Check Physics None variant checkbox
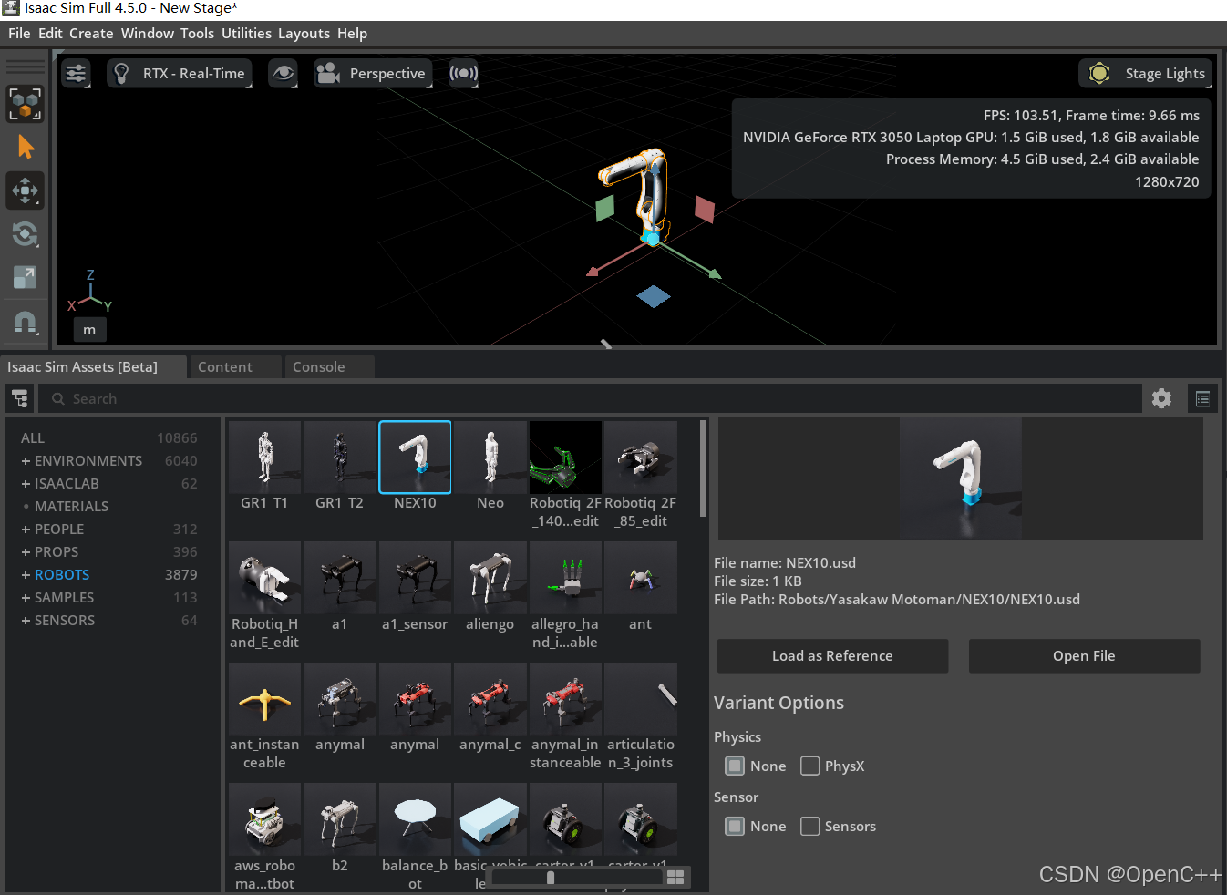The width and height of the screenshot is (1227, 895). pyautogui.click(x=735, y=766)
